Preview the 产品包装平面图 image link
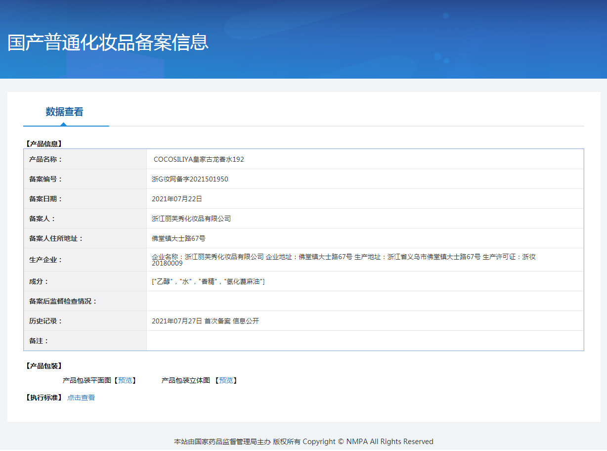The width and height of the screenshot is (607, 451). click(x=125, y=380)
